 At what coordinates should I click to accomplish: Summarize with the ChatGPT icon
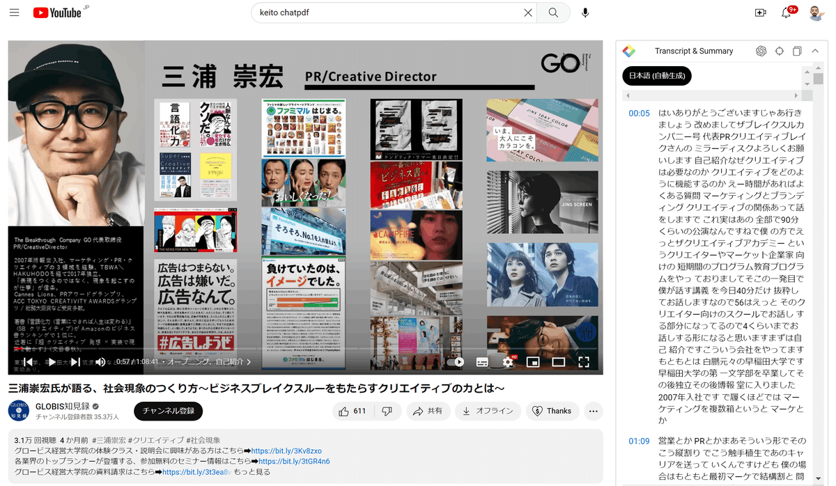tap(761, 51)
